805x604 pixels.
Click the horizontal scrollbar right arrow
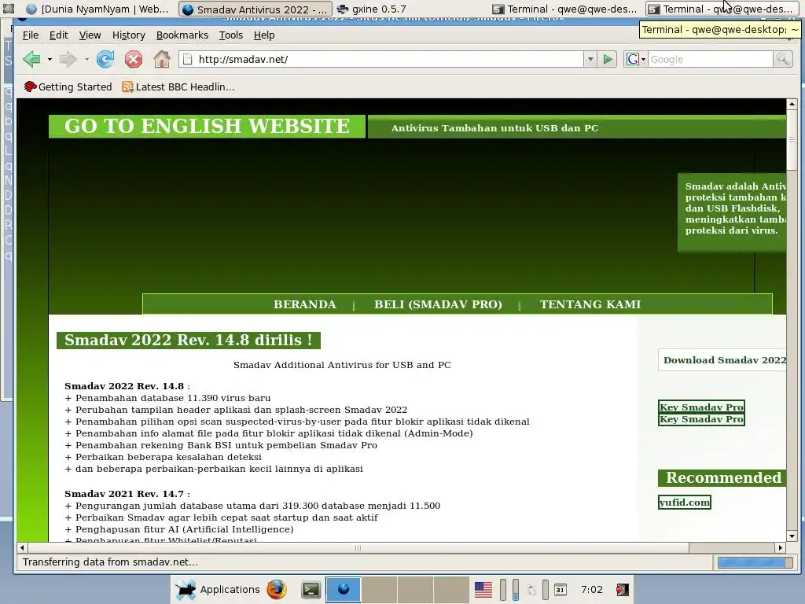click(781, 547)
